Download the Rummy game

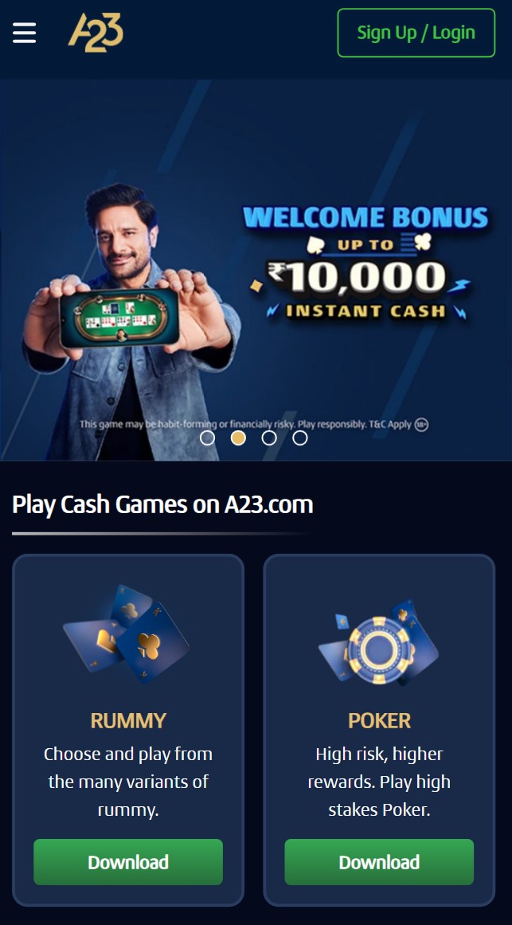pos(128,862)
